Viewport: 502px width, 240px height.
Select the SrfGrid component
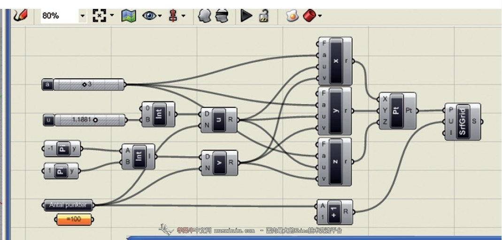pyautogui.click(x=463, y=122)
